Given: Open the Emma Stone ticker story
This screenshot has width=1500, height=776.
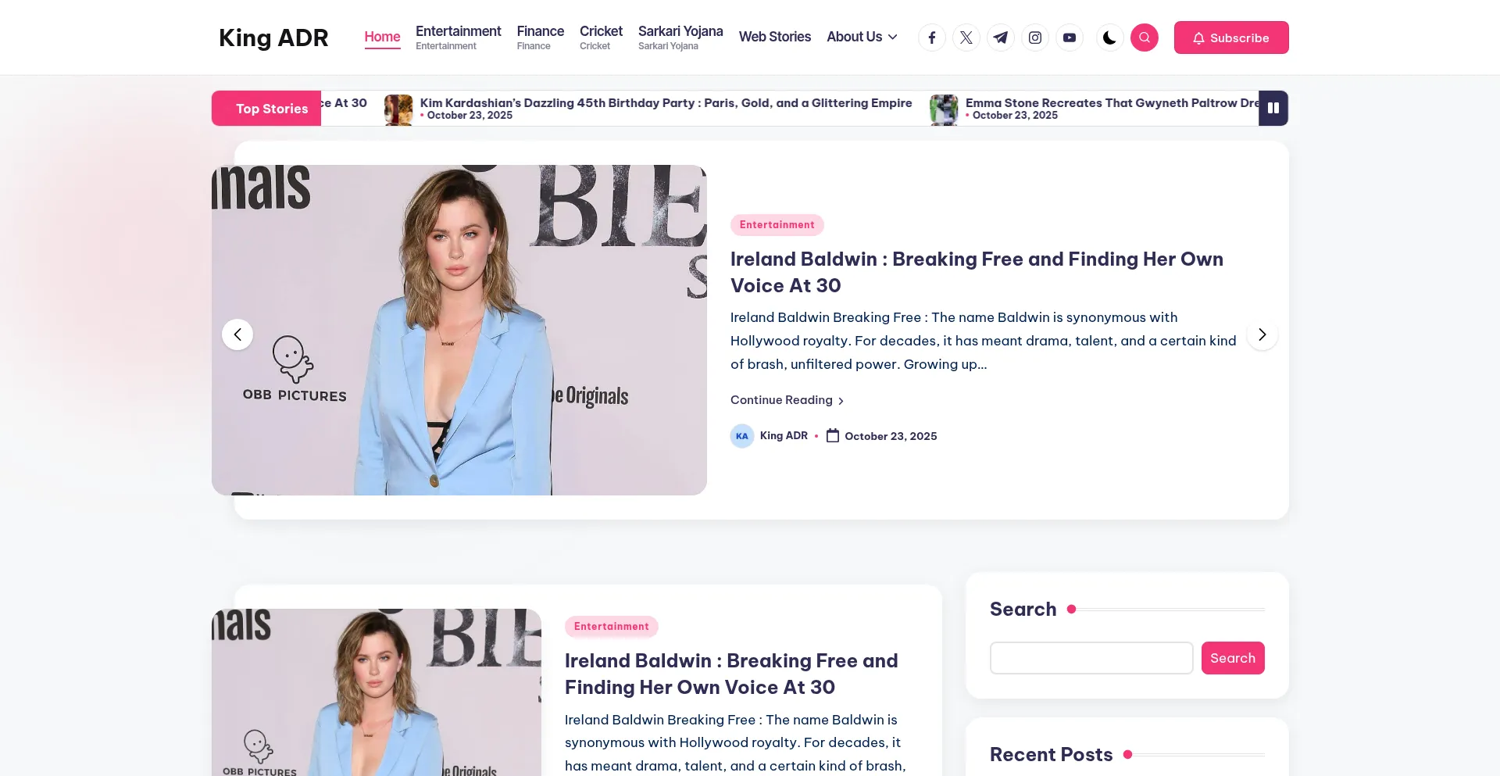Looking at the screenshot, I should coord(1112,102).
